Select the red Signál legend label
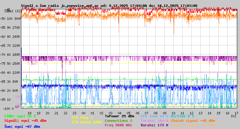Image resolution: width=240 pixels, height=129 pixels. pos(25,121)
